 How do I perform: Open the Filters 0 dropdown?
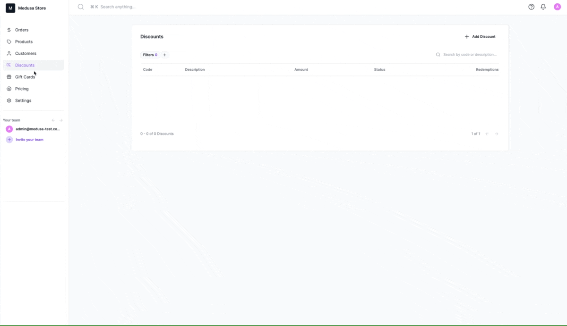coord(150,55)
